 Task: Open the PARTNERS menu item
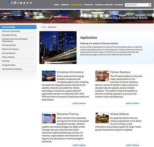(119, 5)
